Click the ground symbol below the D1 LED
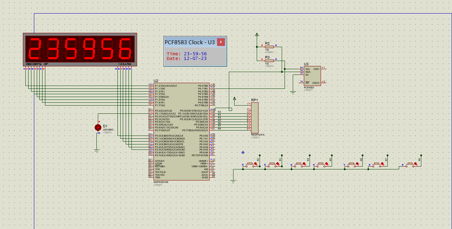Image resolution: width=452 pixels, height=229 pixels. pyautogui.click(x=96, y=151)
